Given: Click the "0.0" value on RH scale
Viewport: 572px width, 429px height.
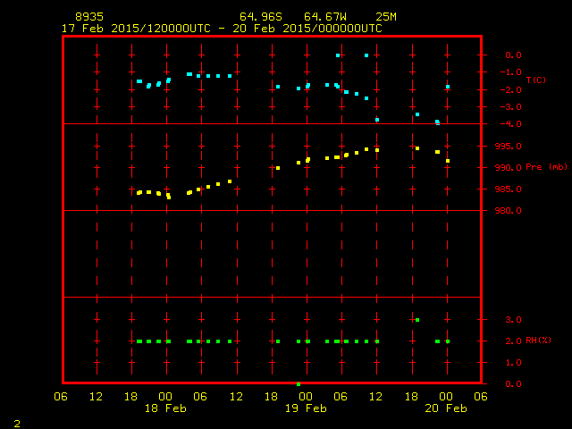Looking at the screenshot, I should (513, 384).
